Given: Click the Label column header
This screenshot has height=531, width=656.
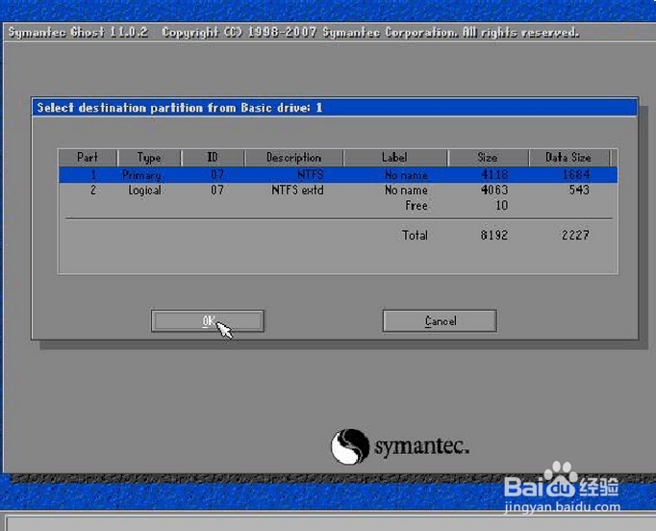Looking at the screenshot, I should click(x=395, y=158).
